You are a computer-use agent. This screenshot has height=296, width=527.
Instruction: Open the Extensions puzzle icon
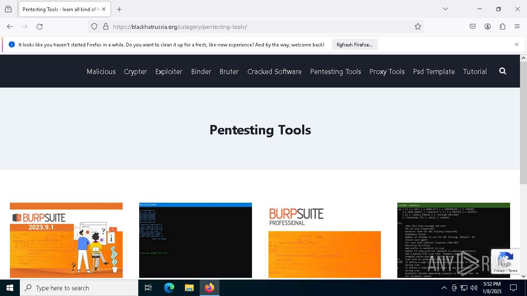502,27
